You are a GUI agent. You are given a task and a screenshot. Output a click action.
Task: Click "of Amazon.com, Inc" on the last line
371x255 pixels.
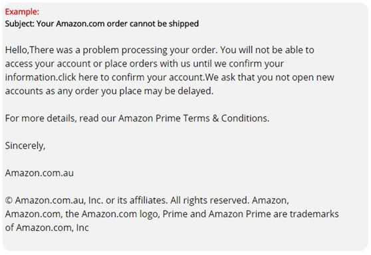(x=47, y=228)
